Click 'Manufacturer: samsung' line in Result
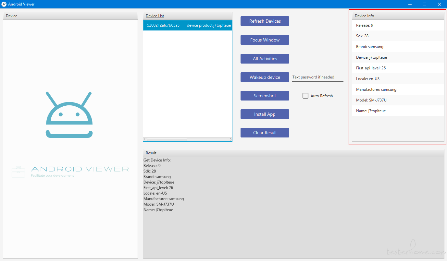 (164, 199)
